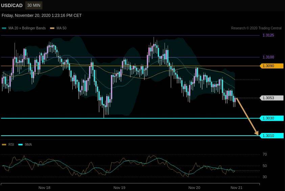Click the 'Nov 19' date axis label

tap(119, 188)
